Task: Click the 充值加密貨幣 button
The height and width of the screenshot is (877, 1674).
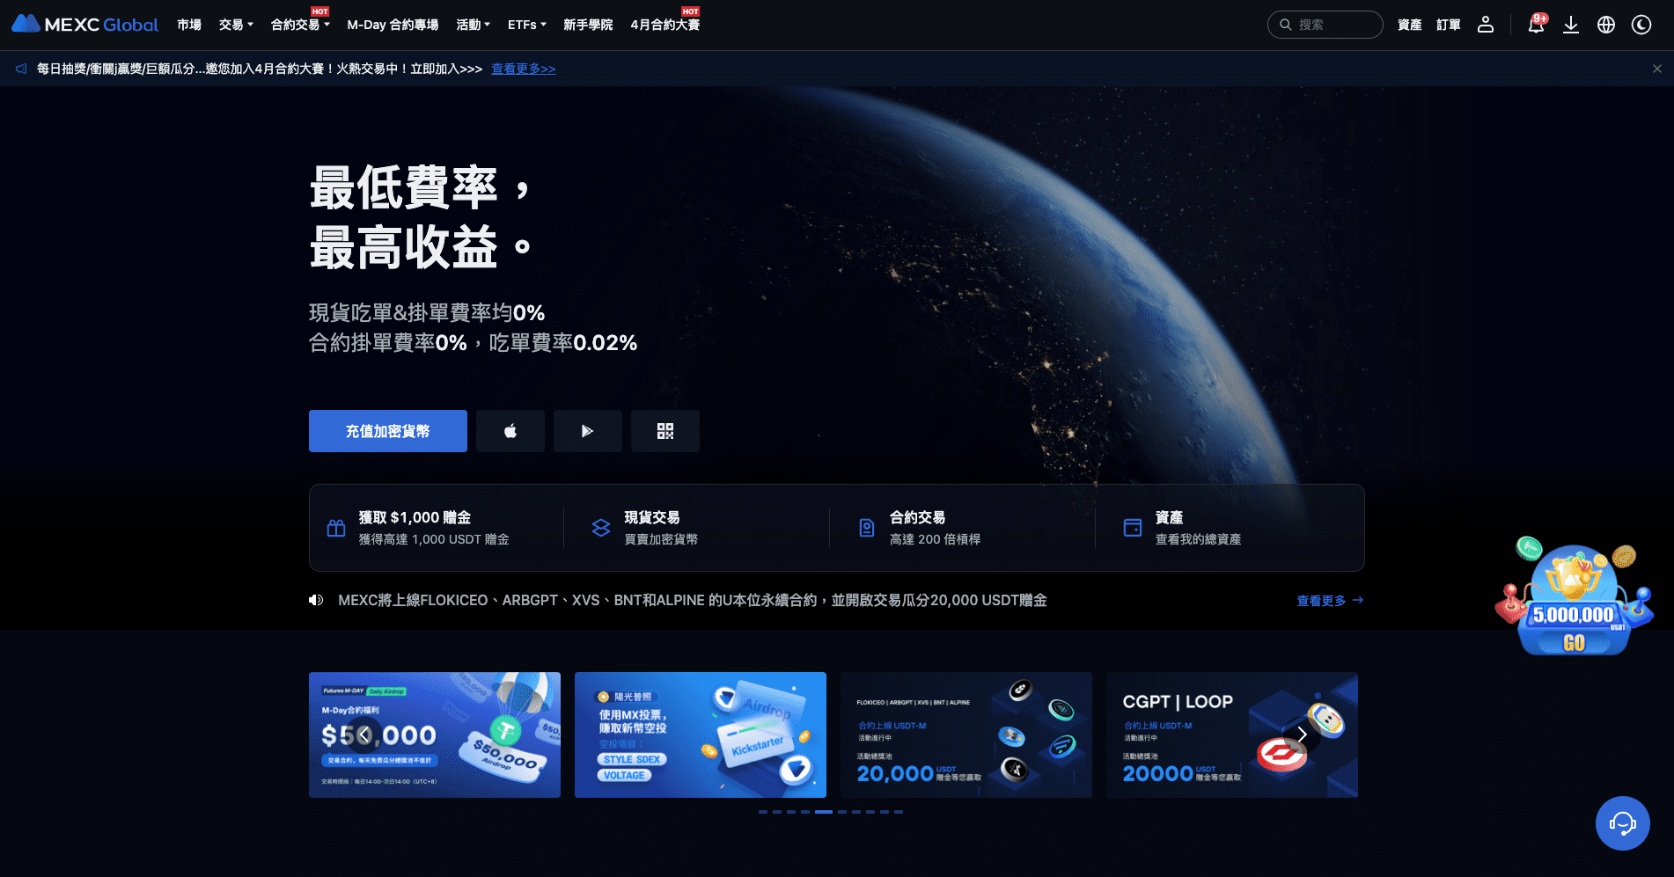Action: tap(388, 431)
